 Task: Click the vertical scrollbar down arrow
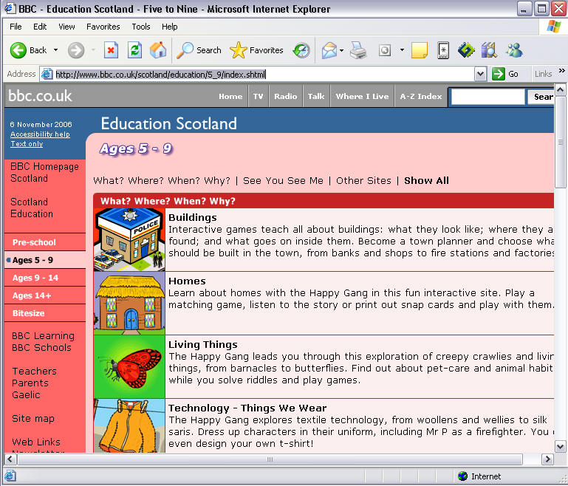pos(561,446)
